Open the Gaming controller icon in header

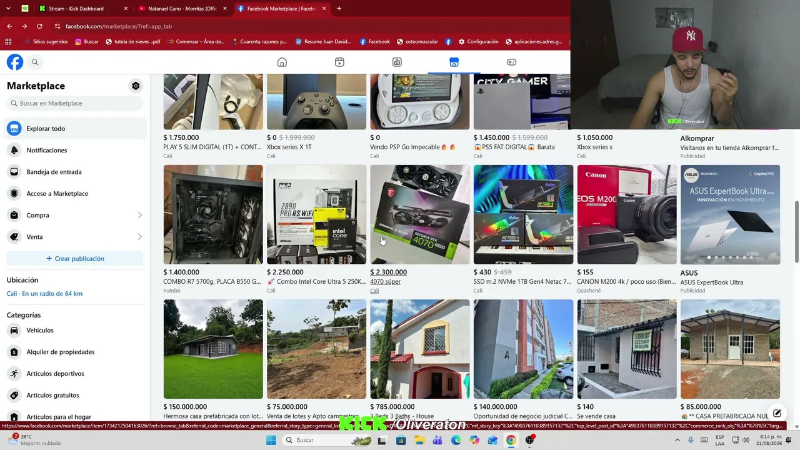511,62
